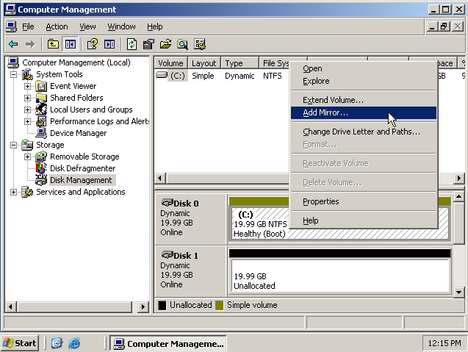
Task: Click the Disk Defragmenter icon in tree
Action: coord(41,168)
